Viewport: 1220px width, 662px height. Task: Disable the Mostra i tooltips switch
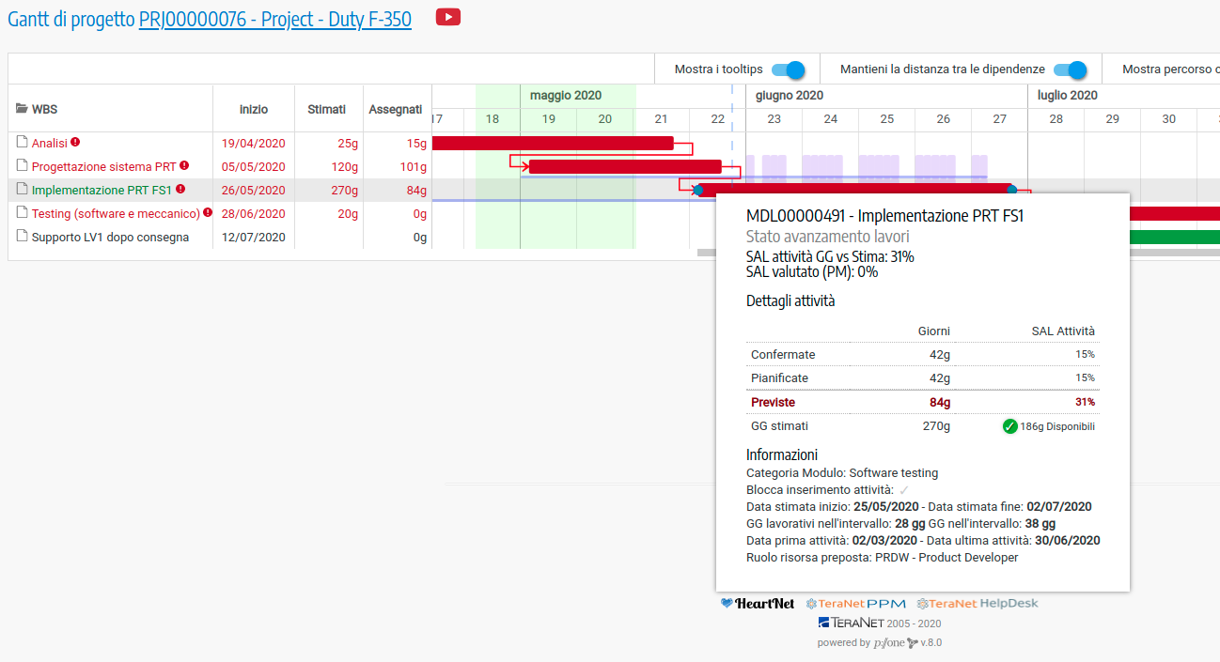point(788,69)
